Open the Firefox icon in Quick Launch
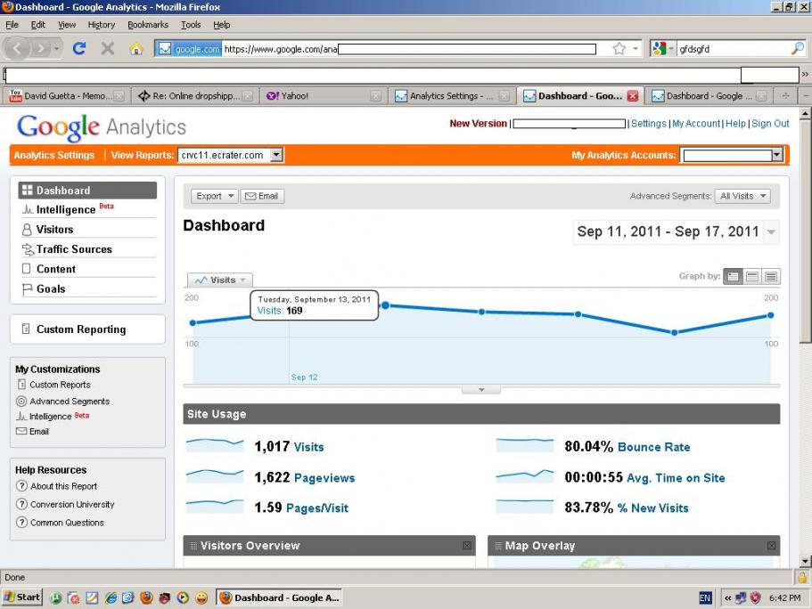This screenshot has width=812, height=609. pos(146,597)
